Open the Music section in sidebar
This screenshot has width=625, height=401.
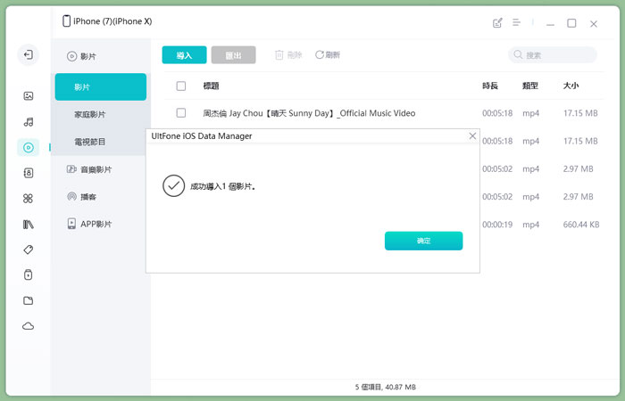point(29,121)
